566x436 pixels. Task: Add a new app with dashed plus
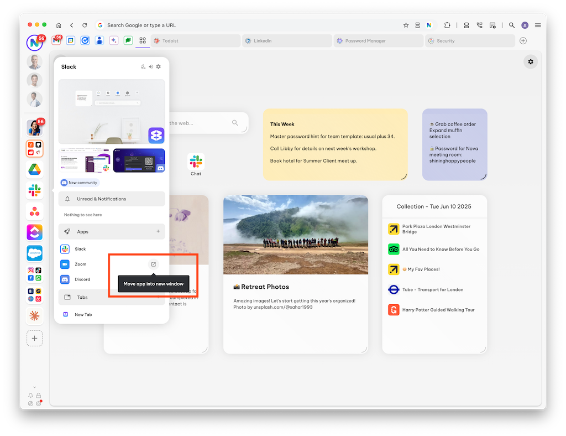click(35, 339)
